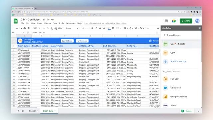Redo the last action in the toolbar

[21, 28]
